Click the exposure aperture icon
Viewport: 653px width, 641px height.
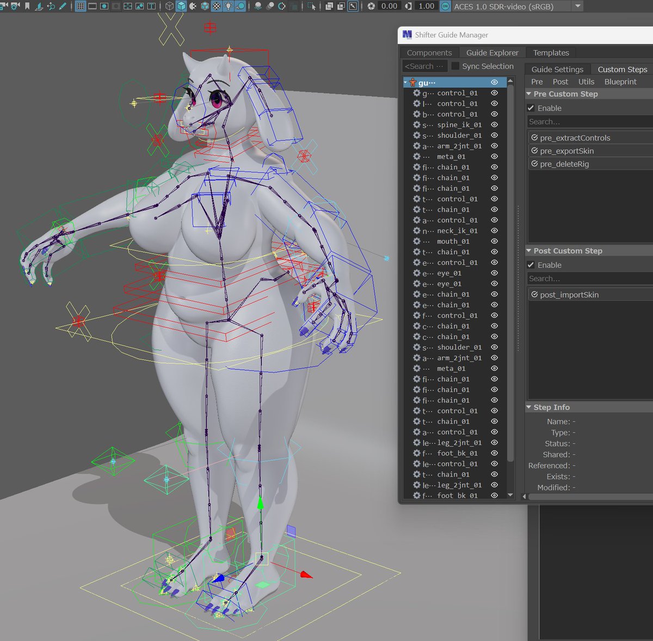371,6
